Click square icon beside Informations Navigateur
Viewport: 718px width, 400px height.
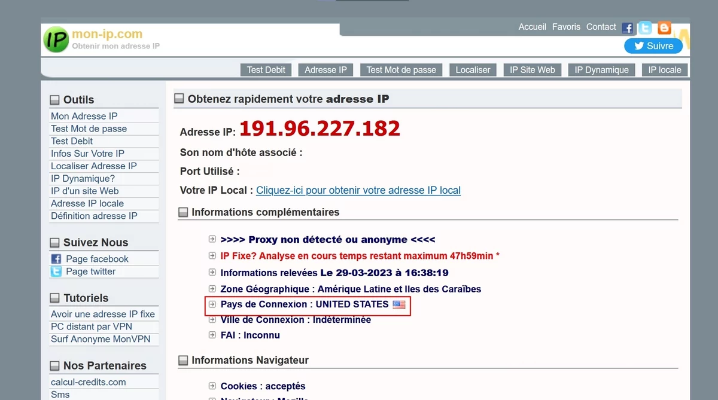(x=183, y=361)
